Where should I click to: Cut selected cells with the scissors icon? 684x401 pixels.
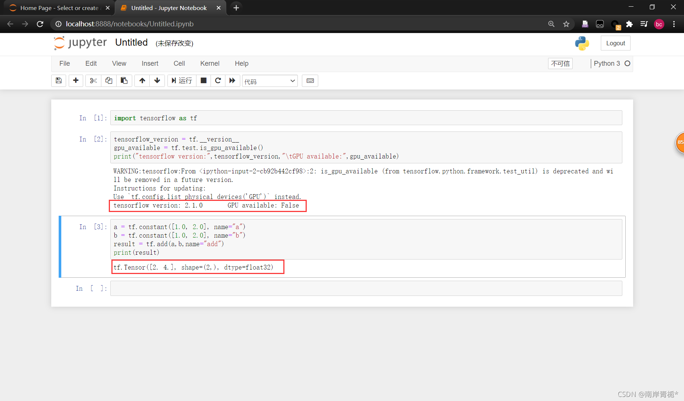[x=93, y=81]
